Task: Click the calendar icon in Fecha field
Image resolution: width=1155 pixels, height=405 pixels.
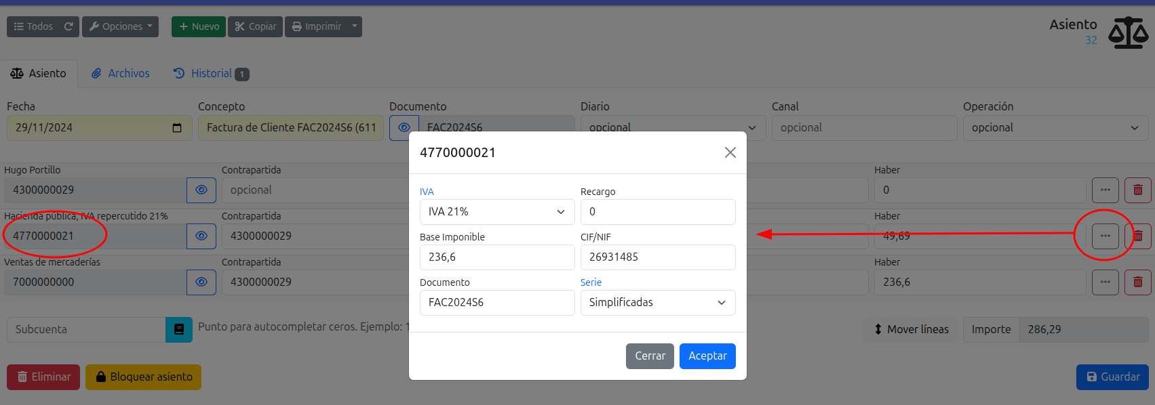Action: coord(177,128)
